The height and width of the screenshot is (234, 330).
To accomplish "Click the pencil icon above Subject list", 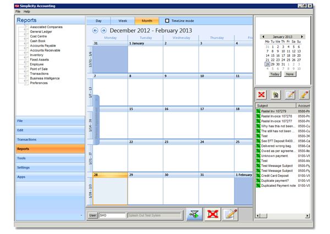I will tap(304, 94).
